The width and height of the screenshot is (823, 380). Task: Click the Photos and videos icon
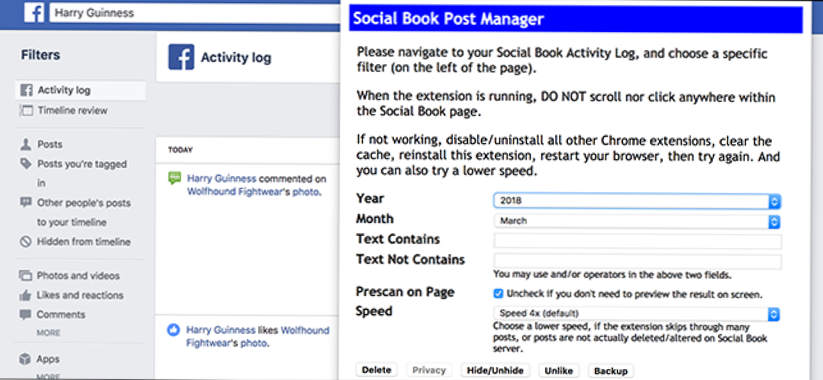26,276
